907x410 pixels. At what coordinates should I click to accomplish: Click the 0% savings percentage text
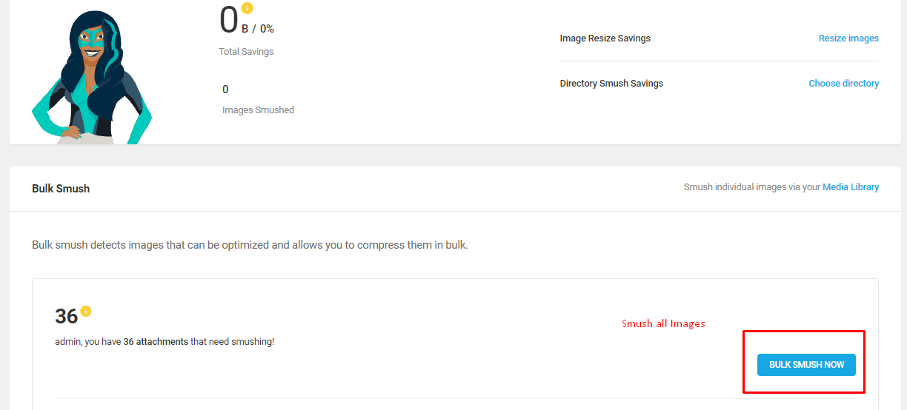[x=267, y=29]
